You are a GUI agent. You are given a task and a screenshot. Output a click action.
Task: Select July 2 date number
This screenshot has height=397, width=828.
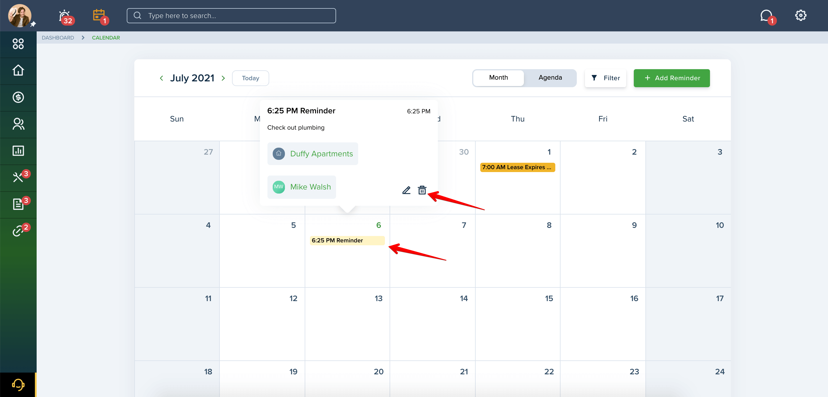click(634, 152)
